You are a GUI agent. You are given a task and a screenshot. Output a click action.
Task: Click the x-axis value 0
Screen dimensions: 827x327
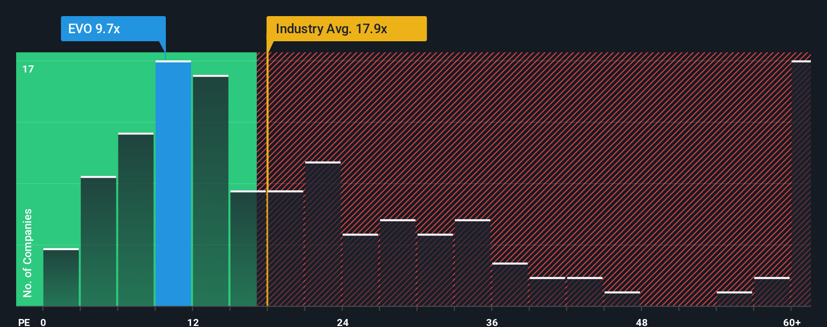43,322
